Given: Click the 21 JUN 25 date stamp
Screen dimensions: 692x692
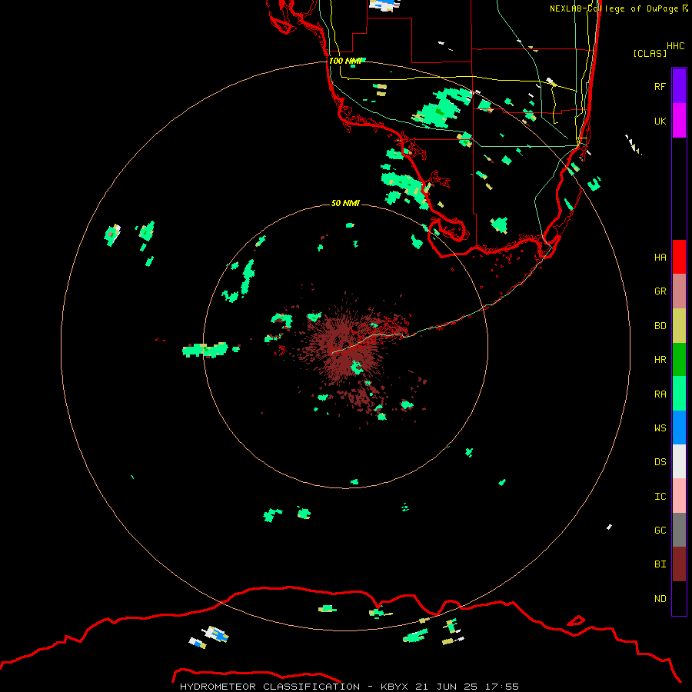Looking at the screenshot, I should coord(448,687).
